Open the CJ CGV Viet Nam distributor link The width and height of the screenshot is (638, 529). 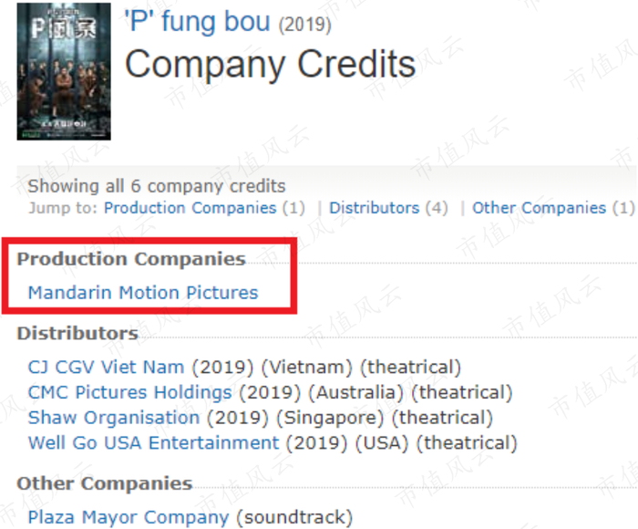(x=106, y=368)
